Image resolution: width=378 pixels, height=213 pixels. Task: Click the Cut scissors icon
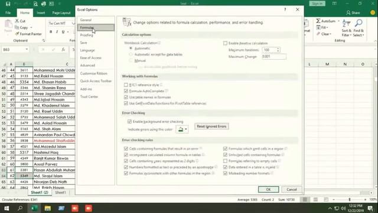[17, 21]
